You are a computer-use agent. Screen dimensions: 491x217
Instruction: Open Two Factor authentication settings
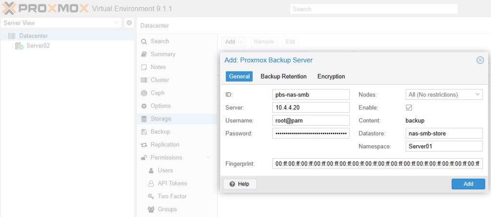pyautogui.click(x=172, y=196)
